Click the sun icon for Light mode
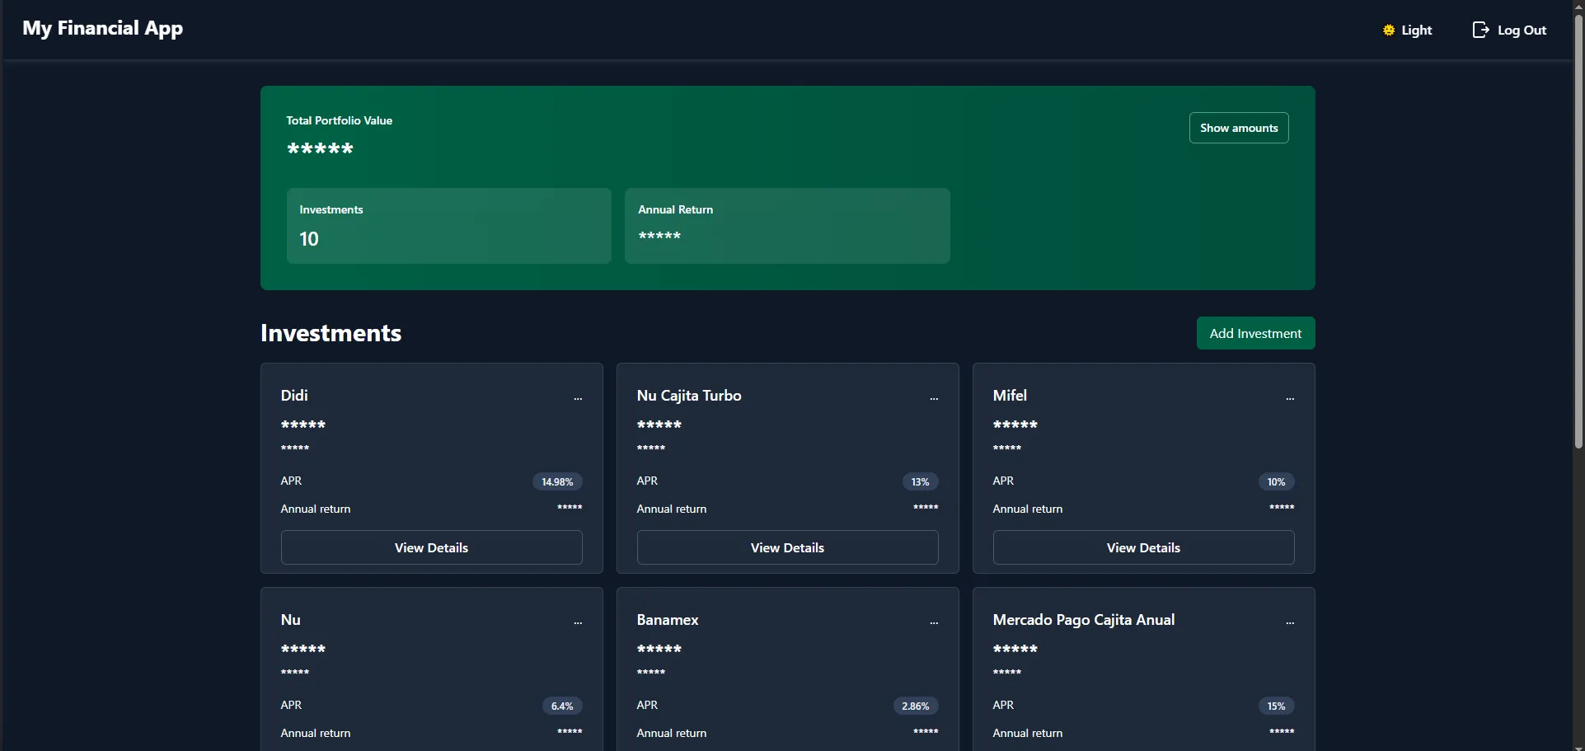The image size is (1585, 751). pos(1389,31)
